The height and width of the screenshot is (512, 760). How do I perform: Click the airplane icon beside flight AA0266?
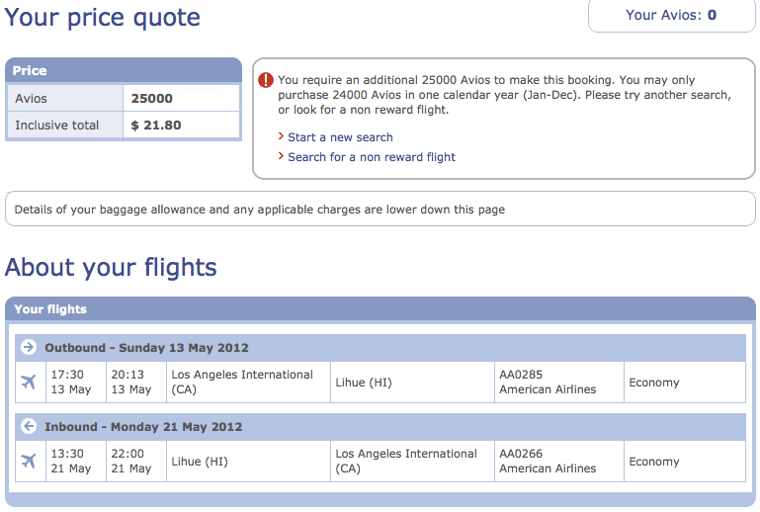pyautogui.click(x=29, y=461)
